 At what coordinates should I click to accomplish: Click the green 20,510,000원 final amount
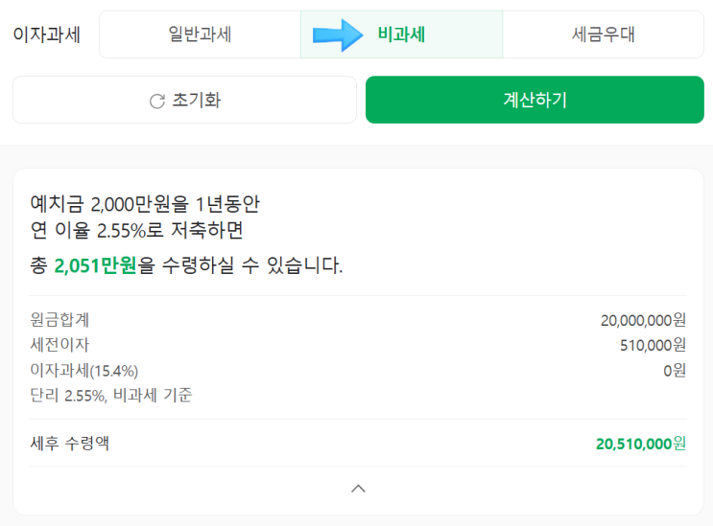[x=641, y=444]
